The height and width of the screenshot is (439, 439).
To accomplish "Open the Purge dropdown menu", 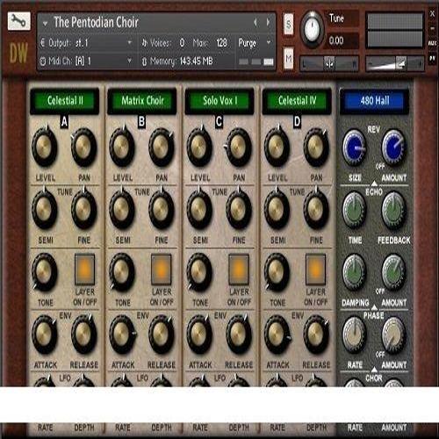I will pos(255,43).
